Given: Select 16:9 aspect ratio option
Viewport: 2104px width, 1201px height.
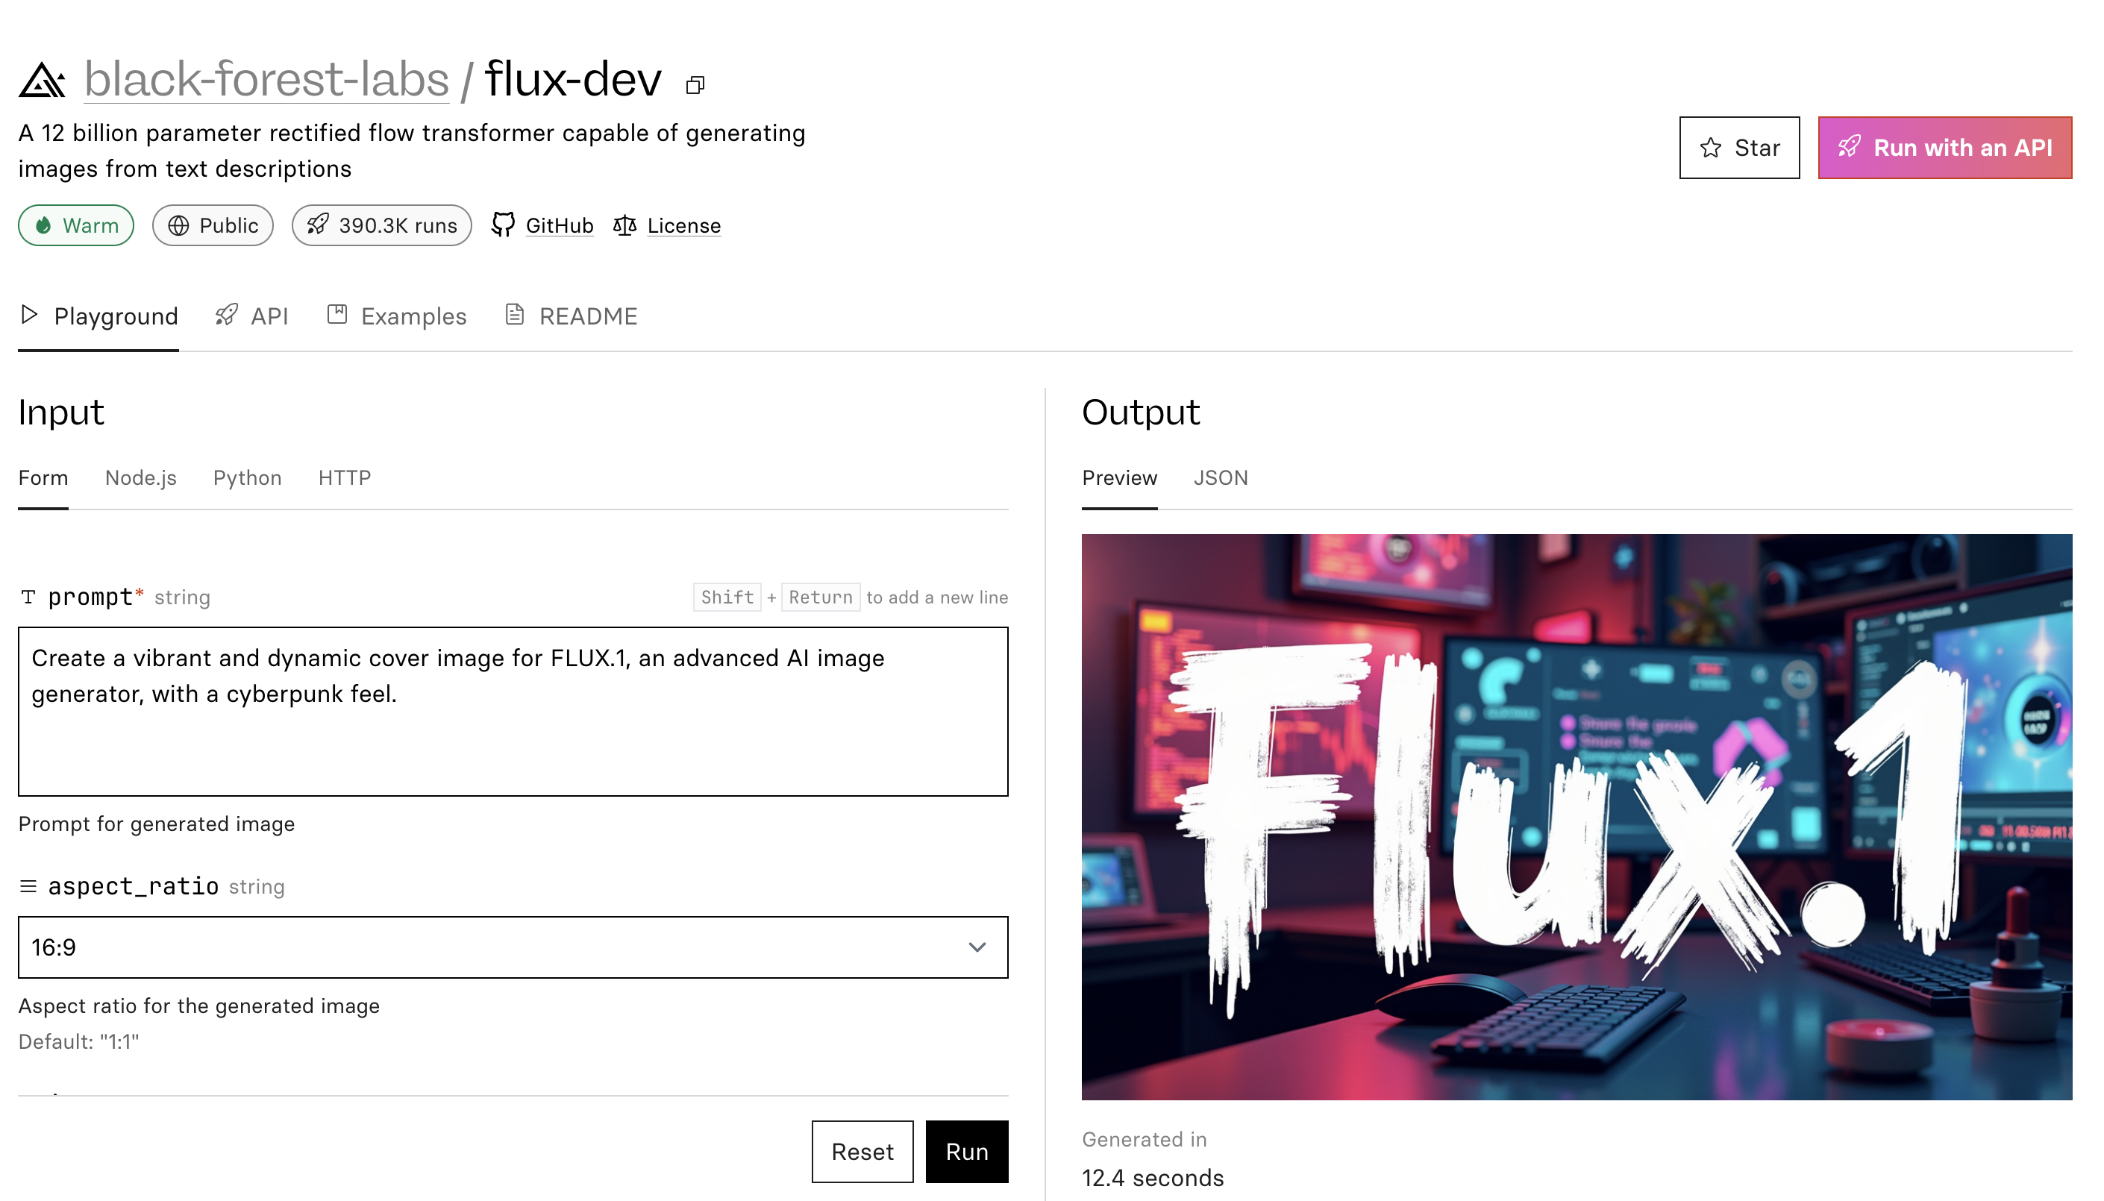Looking at the screenshot, I should click(x=512, y=947).
